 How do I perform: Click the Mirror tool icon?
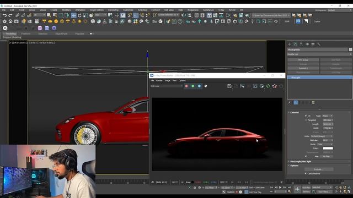184,15
